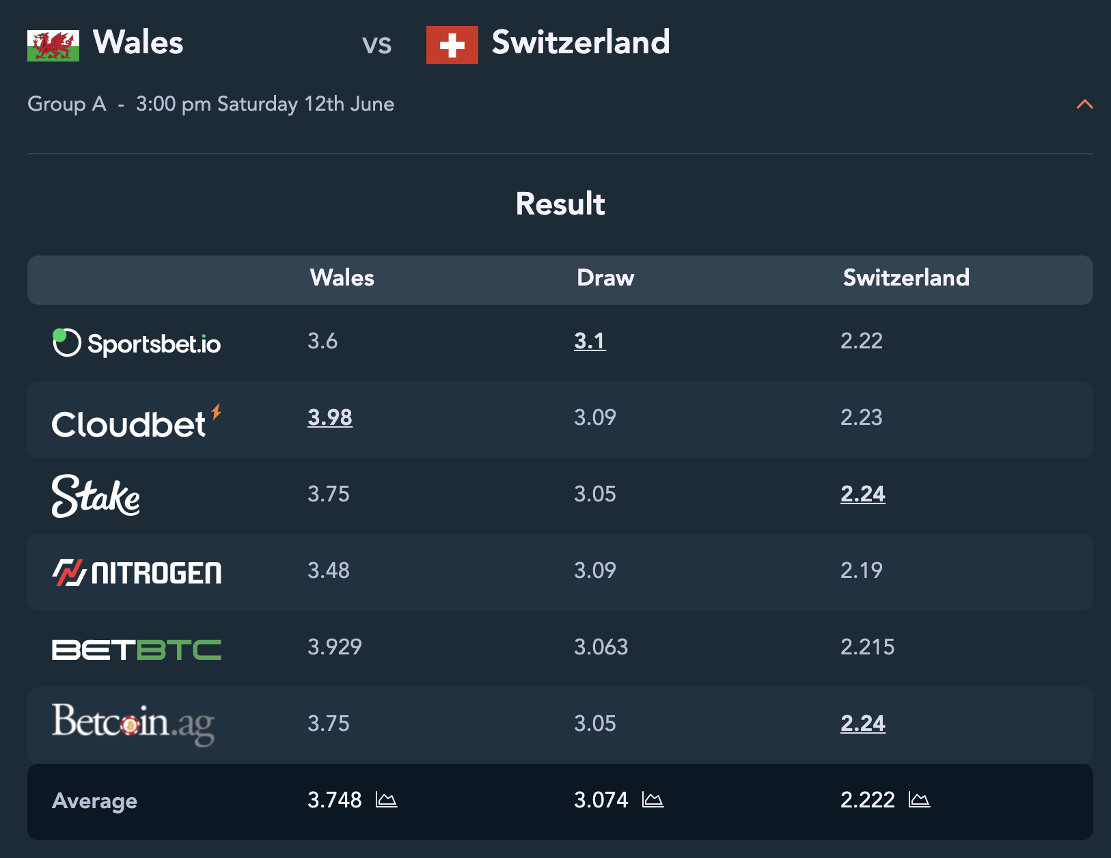Open the Draw average odds chart icon
The height and width of the screenshot is (858, 1111).
click(x=653, y=799)
